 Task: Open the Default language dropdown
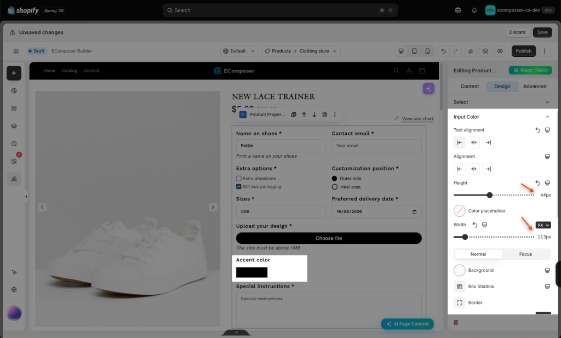(239, 51)
